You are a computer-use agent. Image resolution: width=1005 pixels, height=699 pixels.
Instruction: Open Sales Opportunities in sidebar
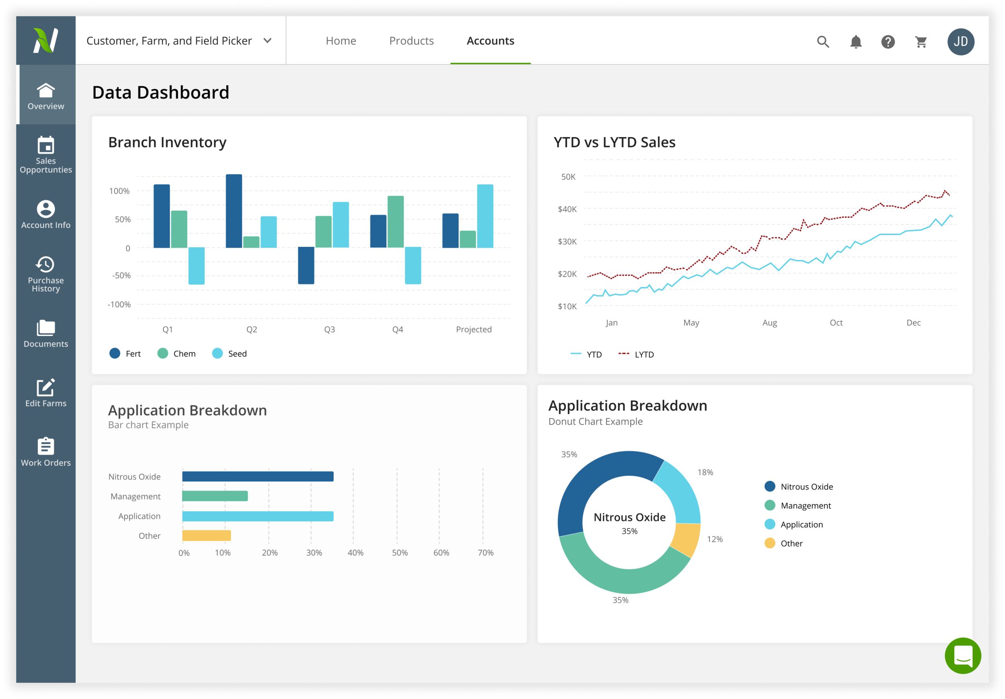click(x=45, y=154)
